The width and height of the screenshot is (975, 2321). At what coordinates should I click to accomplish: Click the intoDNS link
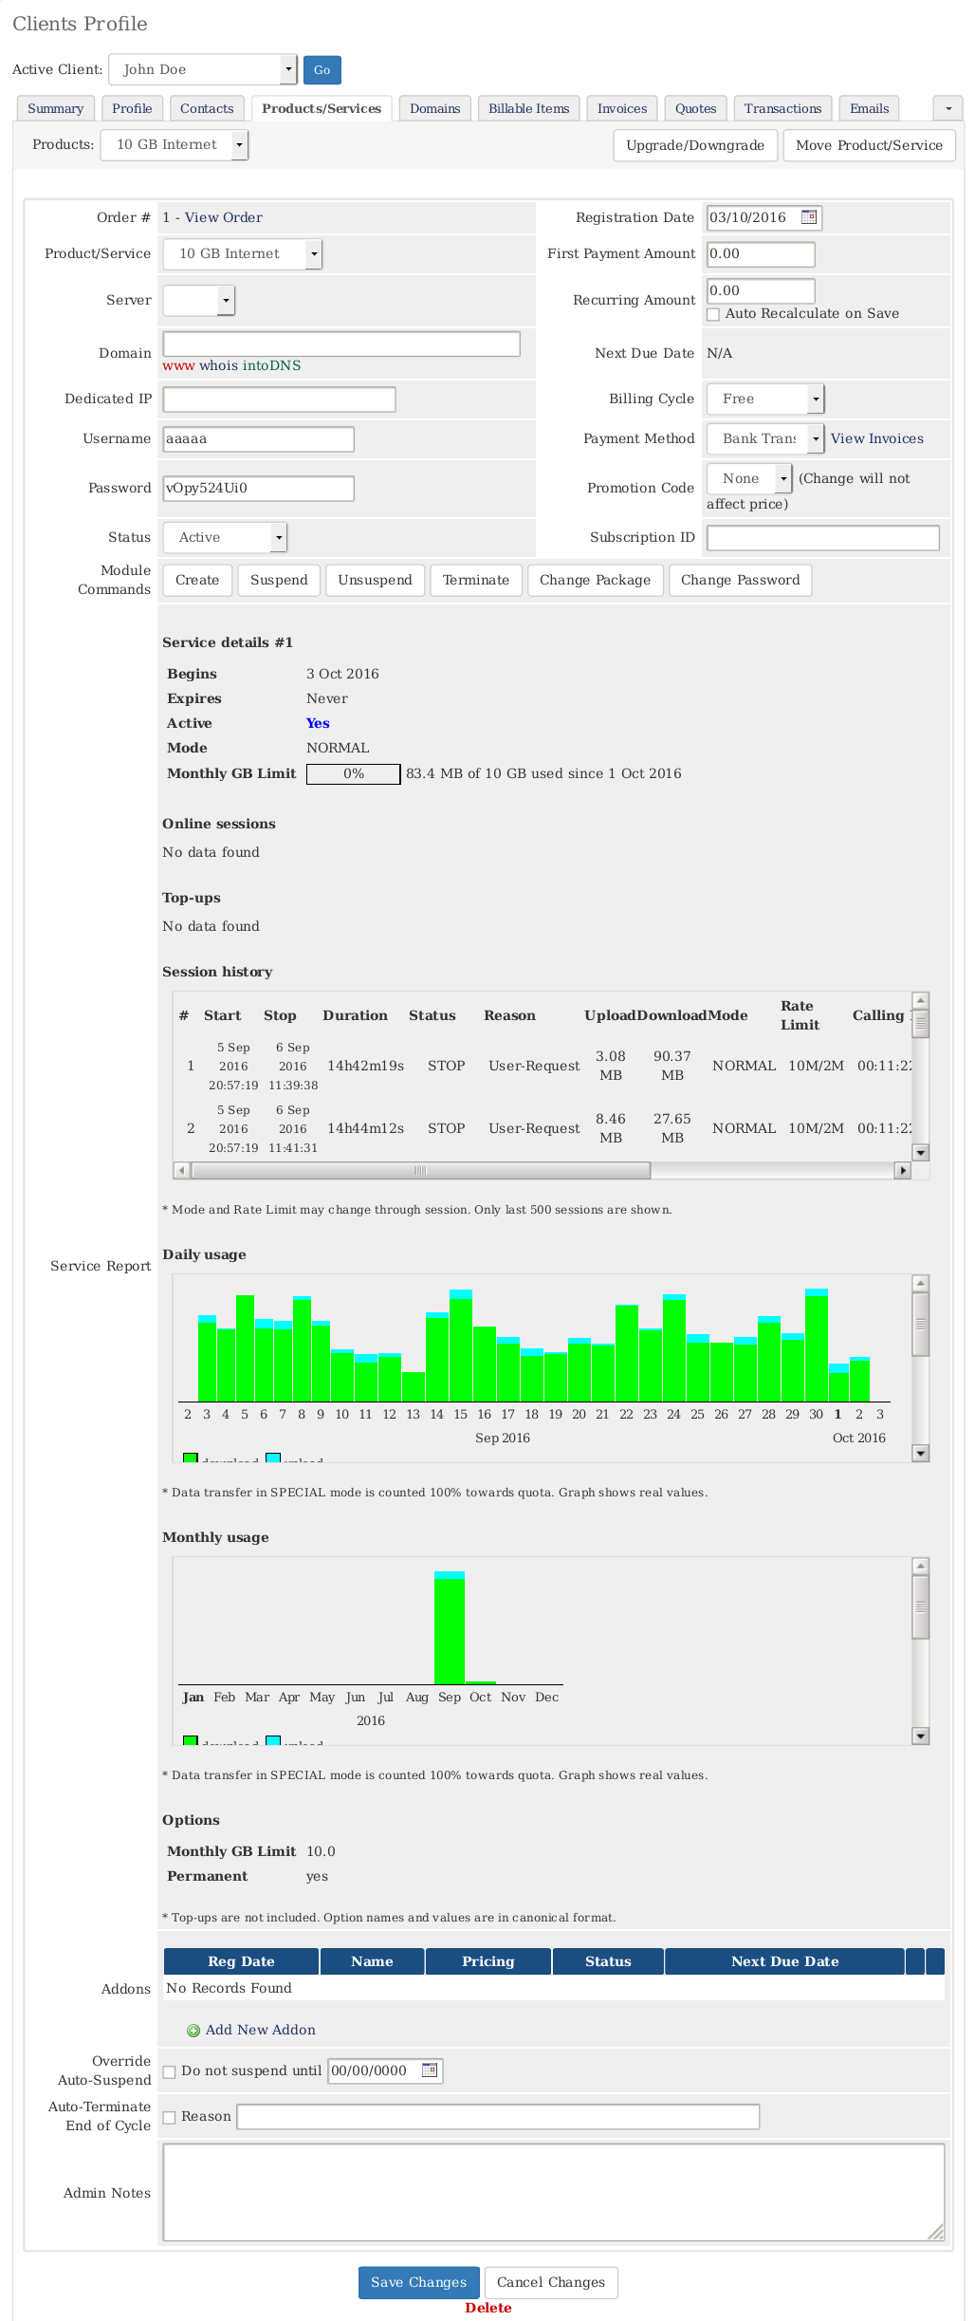272,365
